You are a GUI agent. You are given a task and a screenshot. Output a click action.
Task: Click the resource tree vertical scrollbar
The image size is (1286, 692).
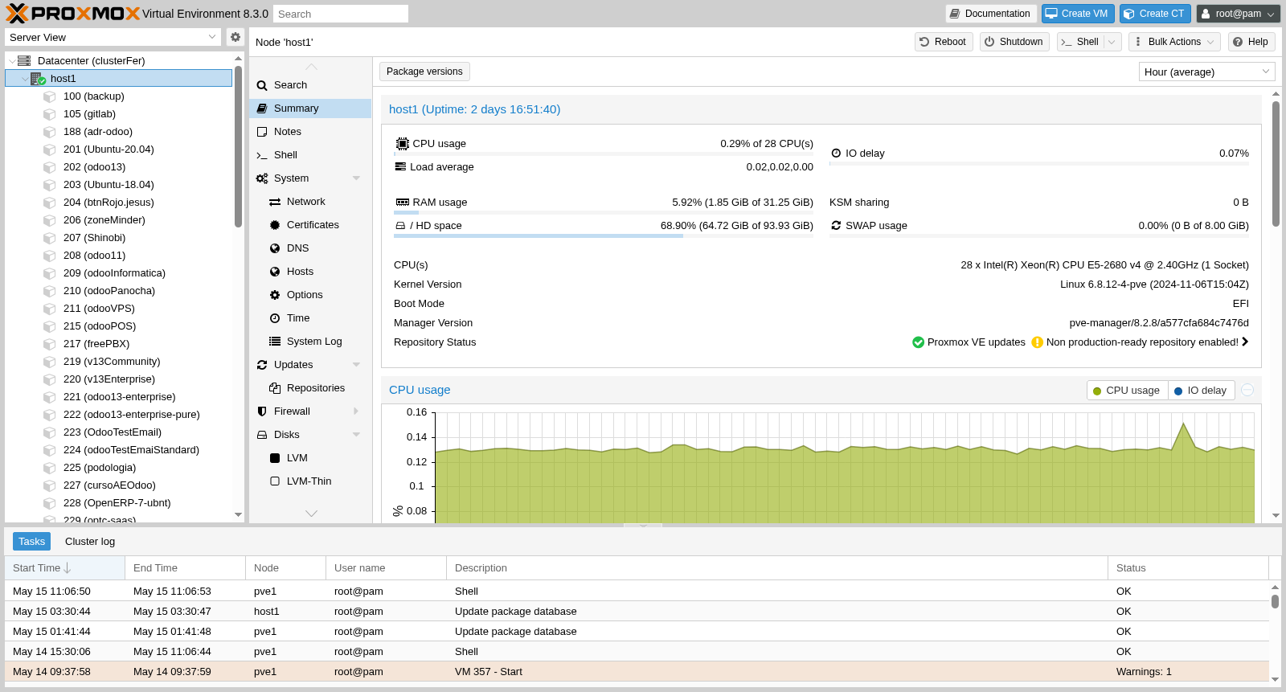click(x=238, y=147)
